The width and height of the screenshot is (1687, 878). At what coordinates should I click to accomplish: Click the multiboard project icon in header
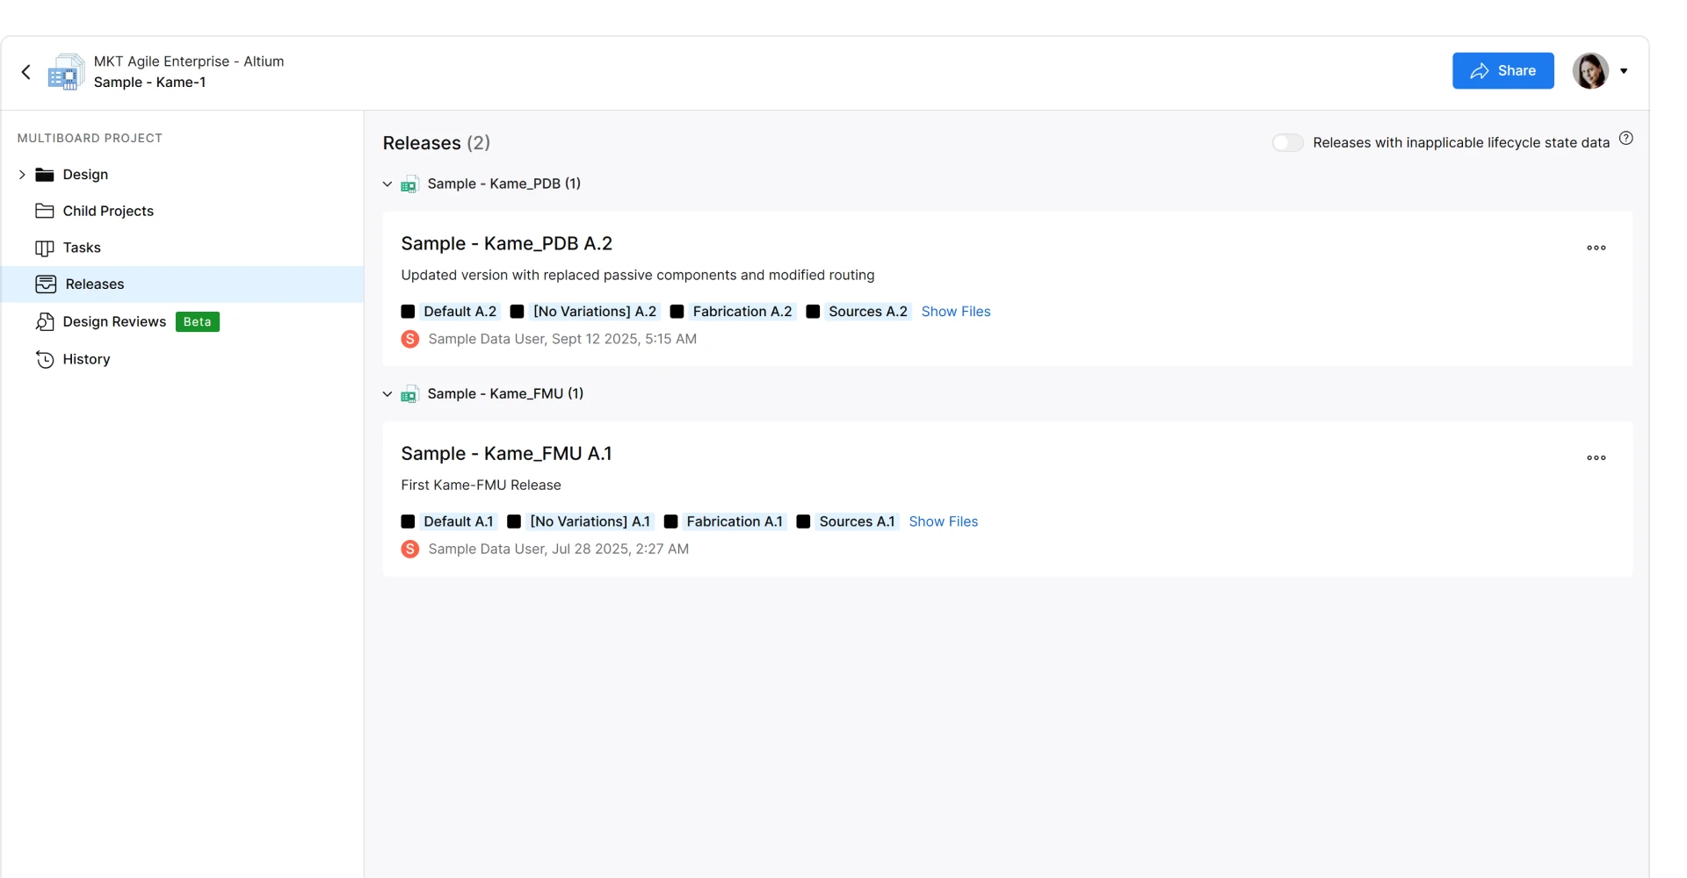pos(65,72)
